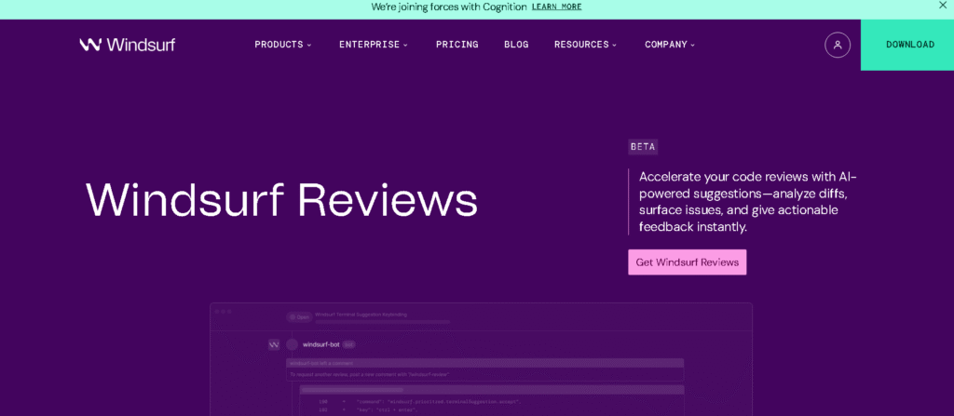The height and width of the screenshot is (416, 954).
Task: Open the Blog page
Action: pyautogui.click(x=516, y=45)
